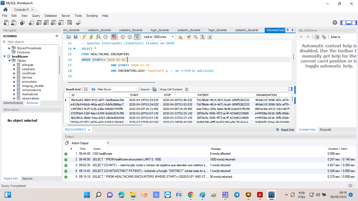Expand the encounters table node

pyautogui.click(x=14, y=82)
